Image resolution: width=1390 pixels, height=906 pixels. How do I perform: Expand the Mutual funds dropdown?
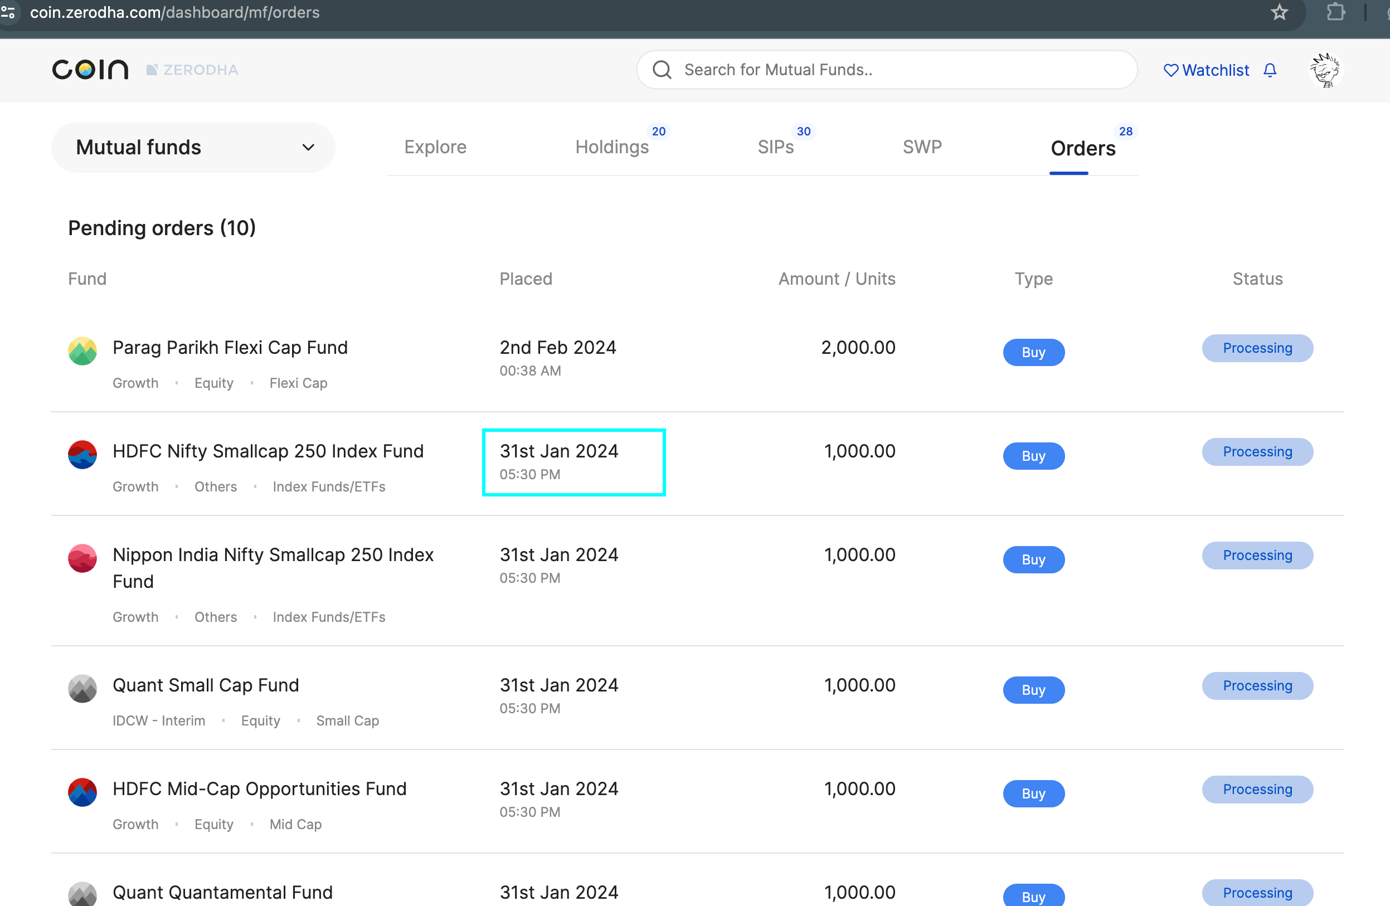(x=193, y=147)
